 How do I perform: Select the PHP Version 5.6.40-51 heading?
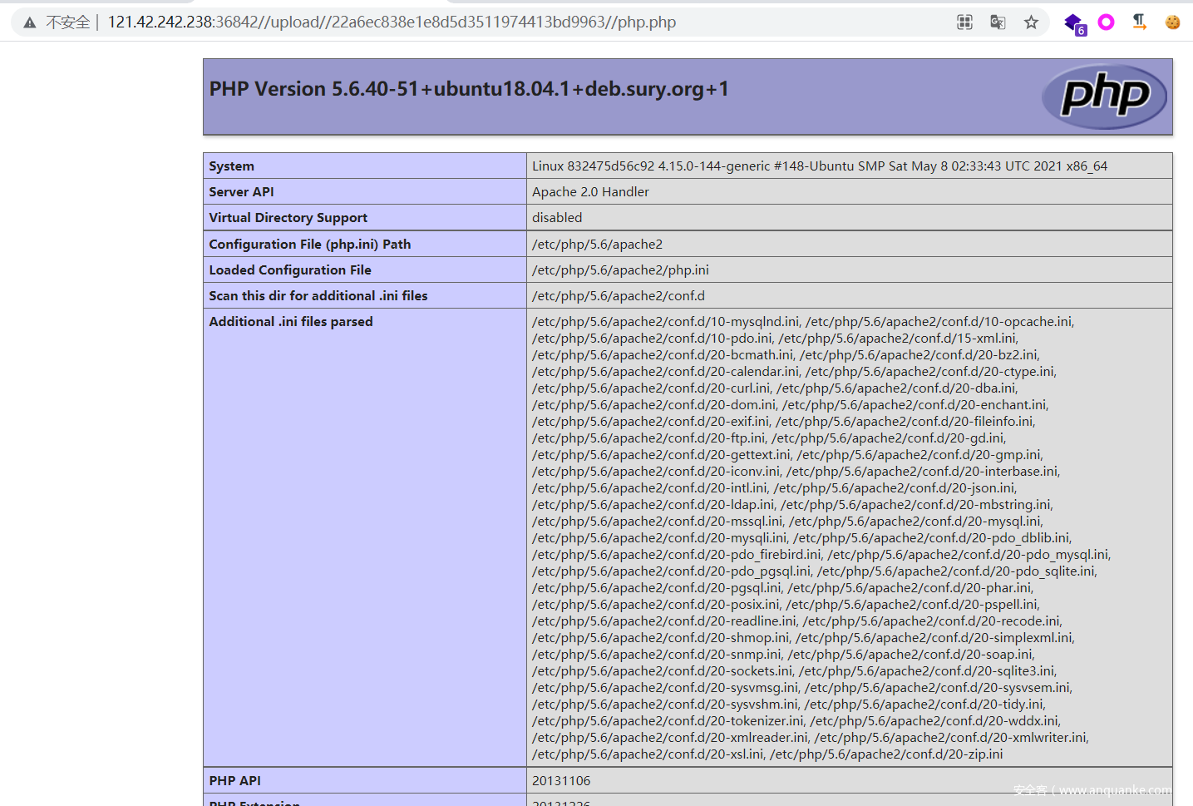coord(469,89)
